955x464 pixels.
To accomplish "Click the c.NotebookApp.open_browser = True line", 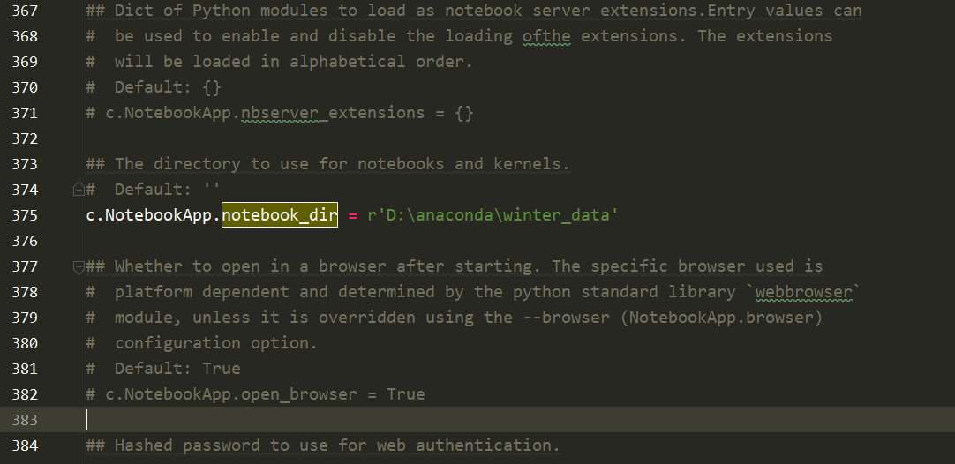I will 255,394.
